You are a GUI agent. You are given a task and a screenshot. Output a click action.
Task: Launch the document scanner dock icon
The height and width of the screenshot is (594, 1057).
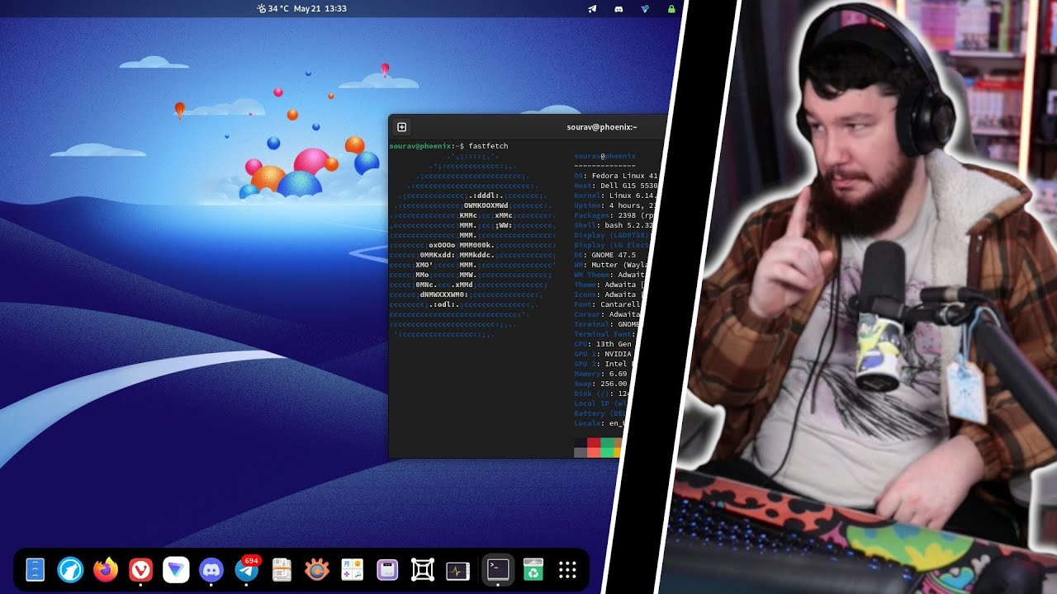click(282, 569)
